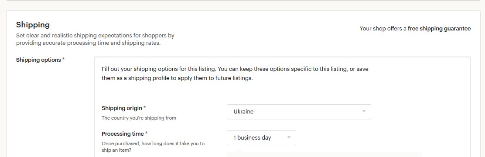Click the arrow icon in Ukraine dropdown
The image size is (485, 157).
pyautogui.click(x=364, y=111)
